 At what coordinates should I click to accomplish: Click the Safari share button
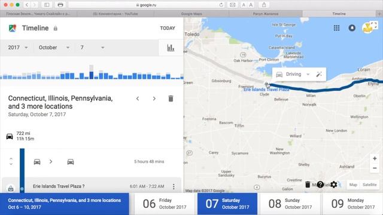coord(264,5)
